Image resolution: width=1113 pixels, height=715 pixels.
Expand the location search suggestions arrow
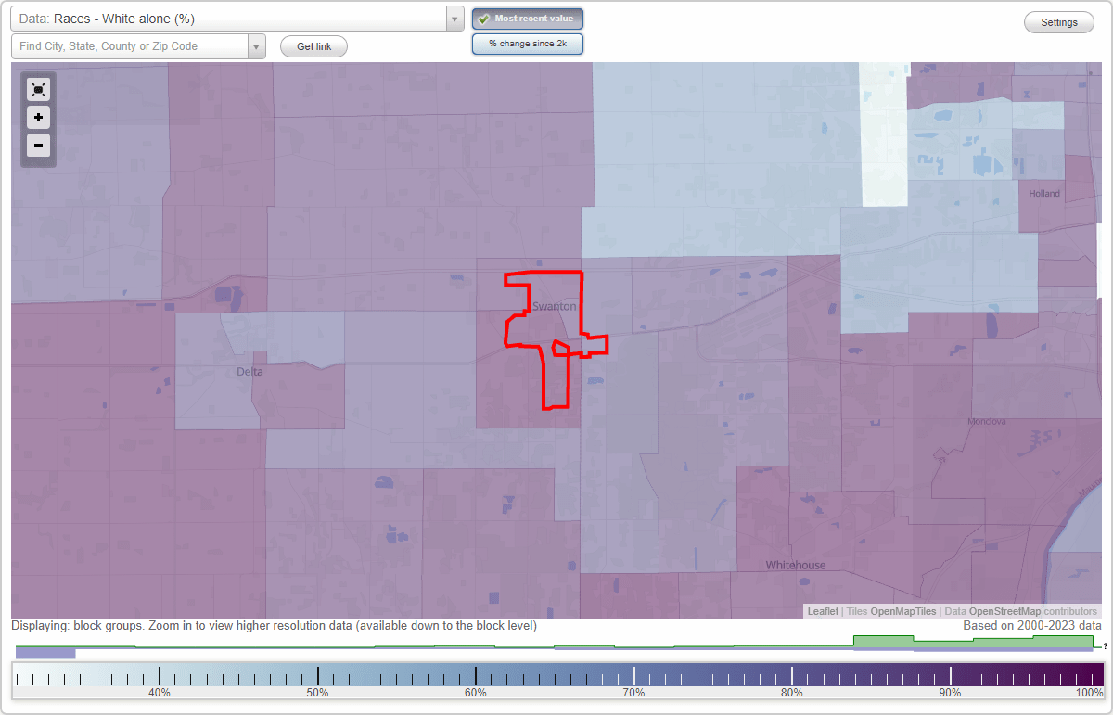(x=257, y=45)
